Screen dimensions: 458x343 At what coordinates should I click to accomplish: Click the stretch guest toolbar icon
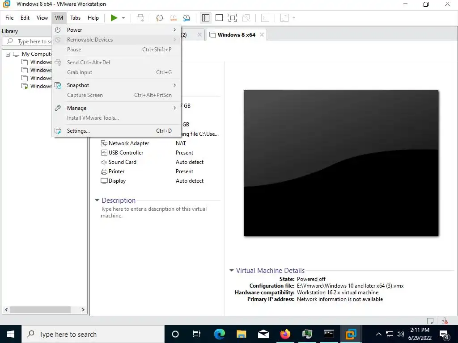pyautogui.click(x=284, y=18)
